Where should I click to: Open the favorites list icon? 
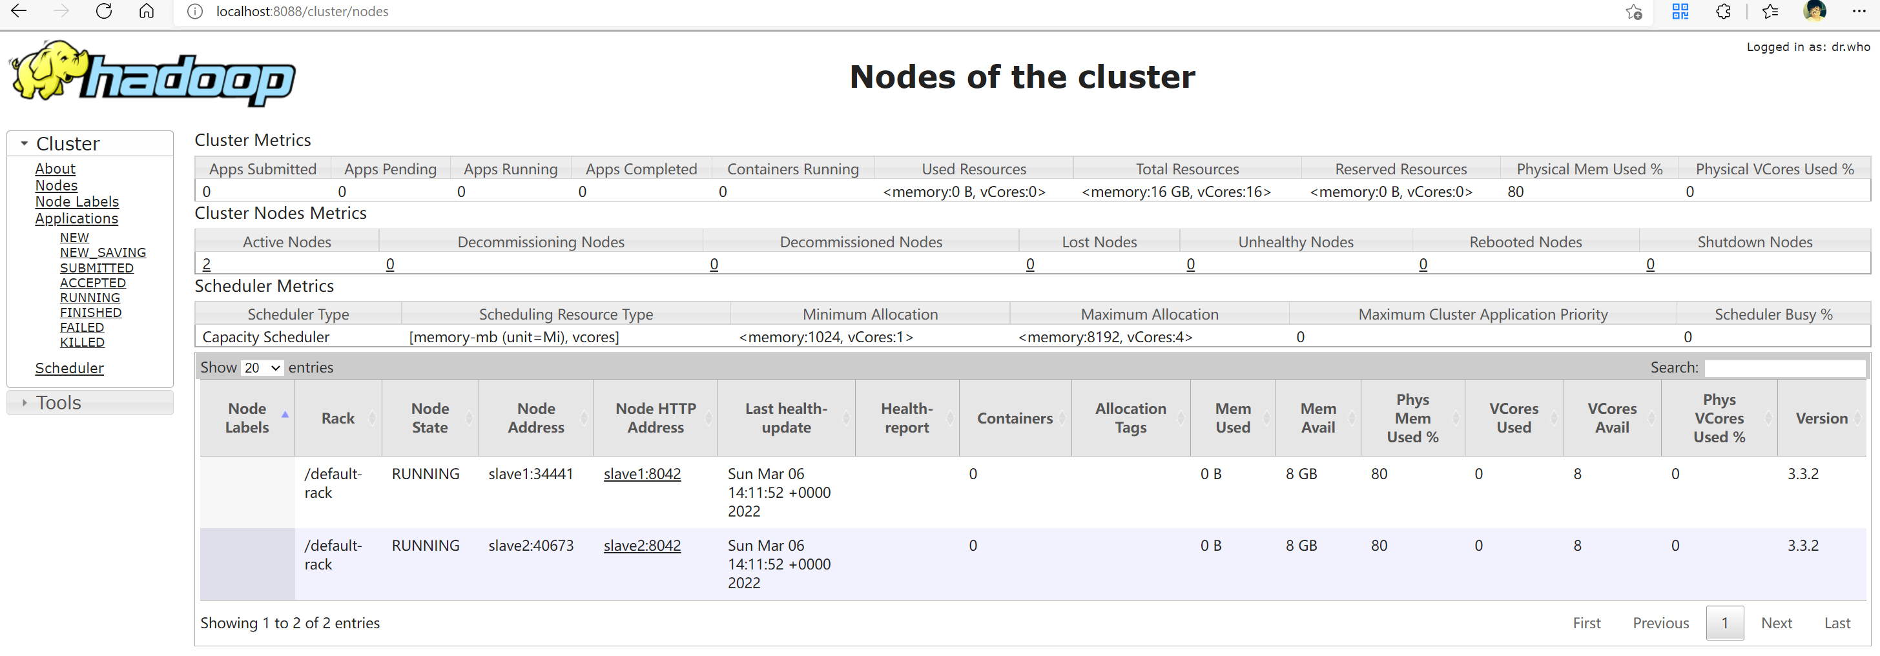pyautogui.click(x=1770, y=11)
